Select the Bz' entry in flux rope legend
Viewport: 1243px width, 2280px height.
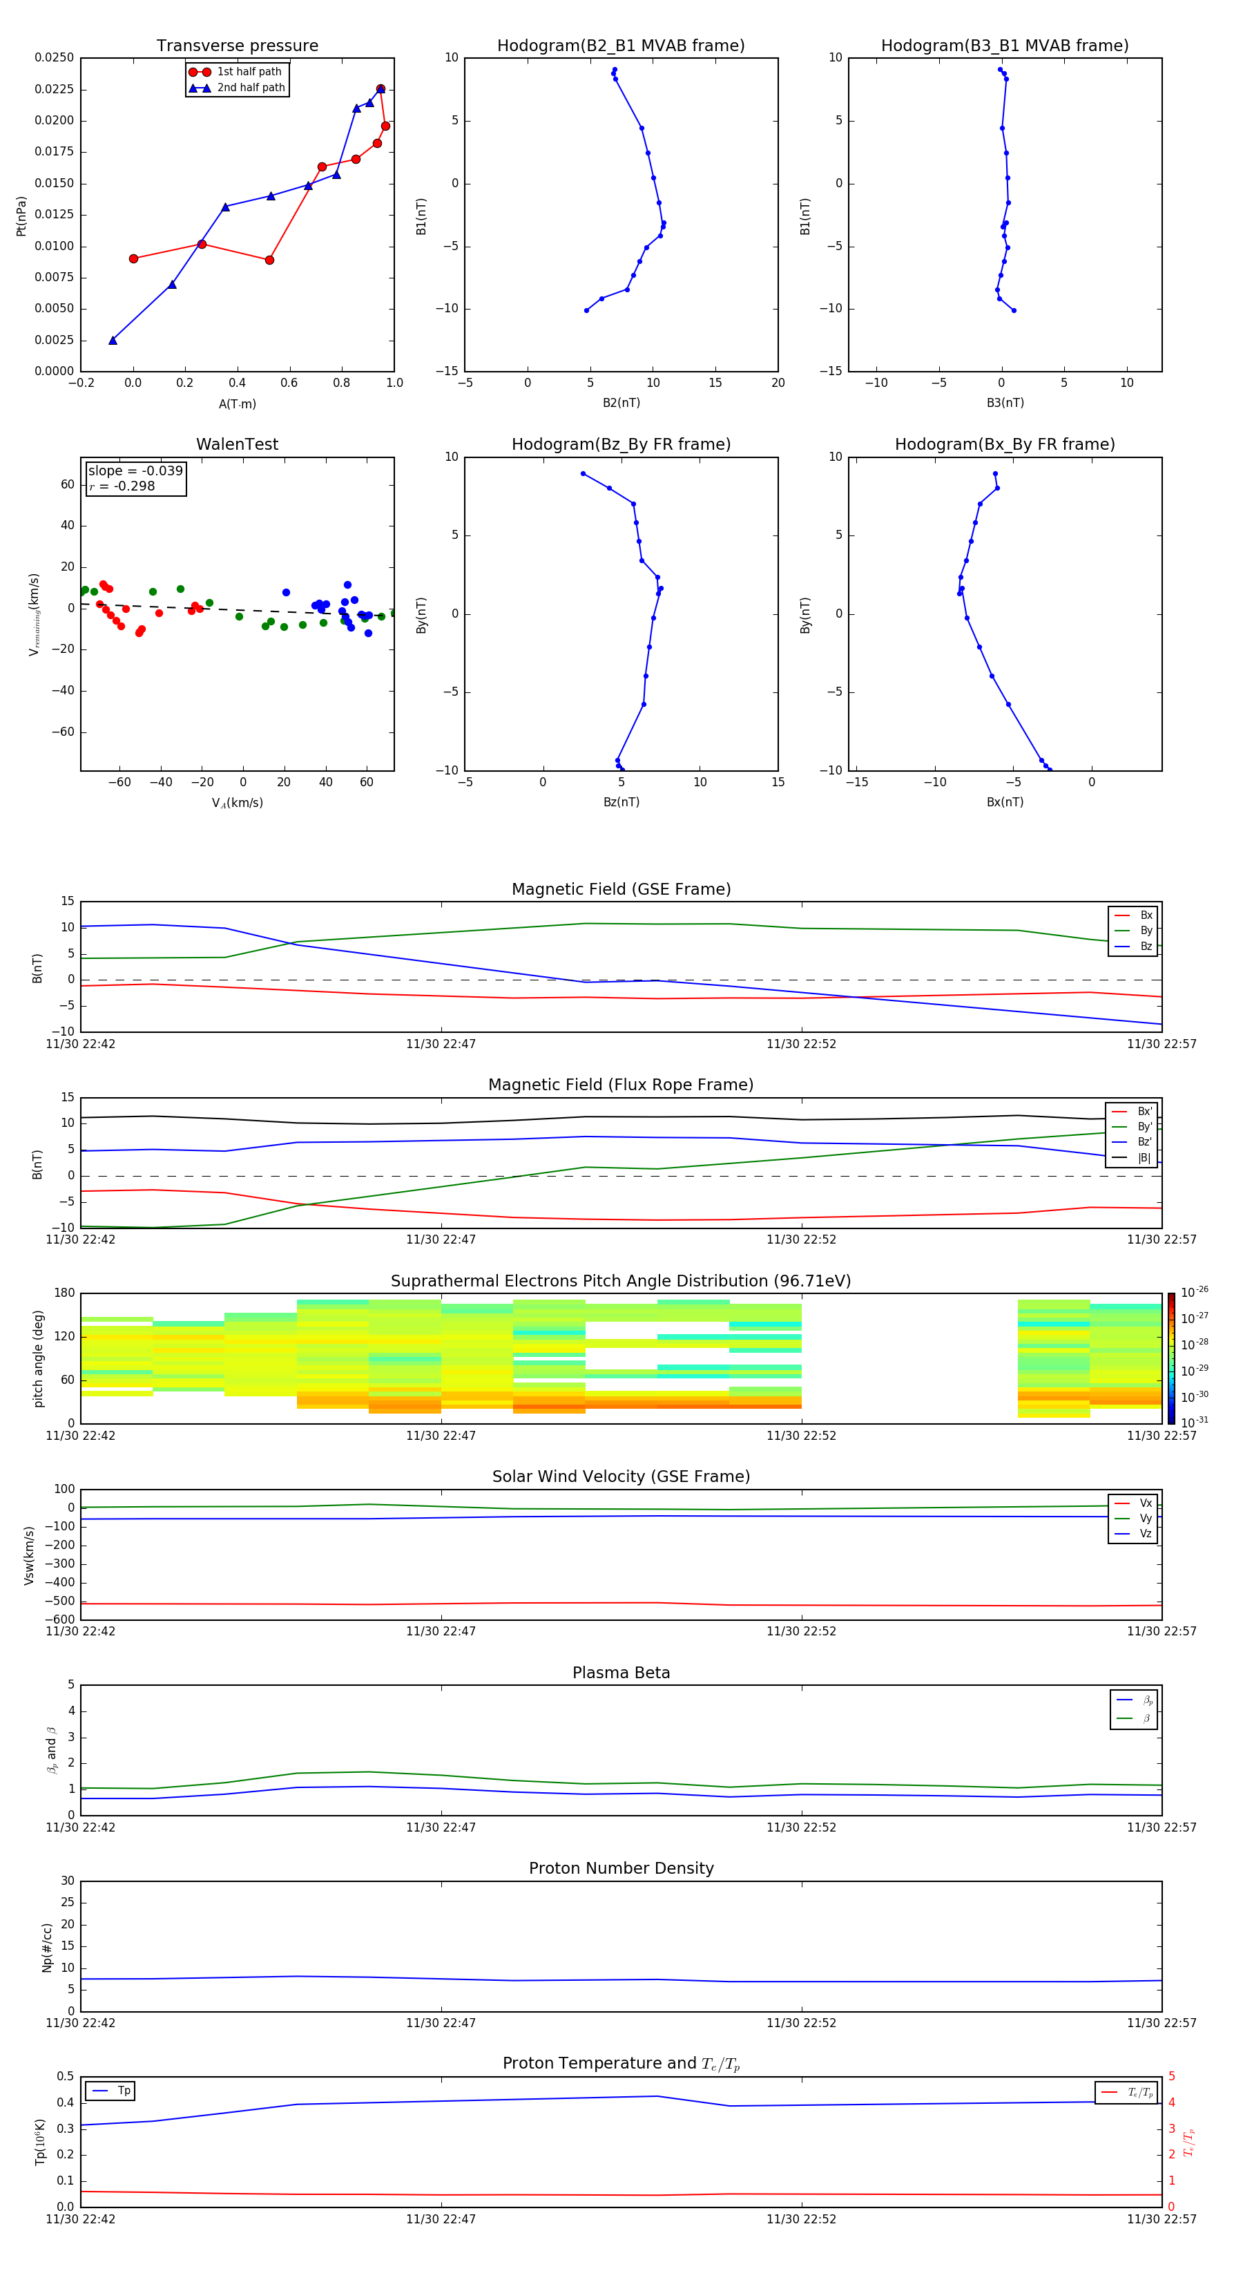[x=1133, y=1142]
